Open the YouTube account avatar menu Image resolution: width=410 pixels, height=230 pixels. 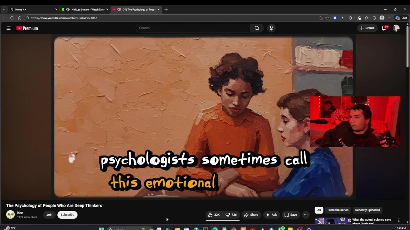[396, 28]
